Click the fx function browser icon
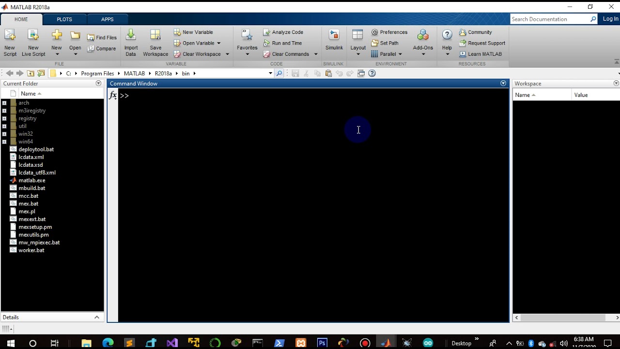The height and width of the screenshot is (349, 620). tap(113, 95)
